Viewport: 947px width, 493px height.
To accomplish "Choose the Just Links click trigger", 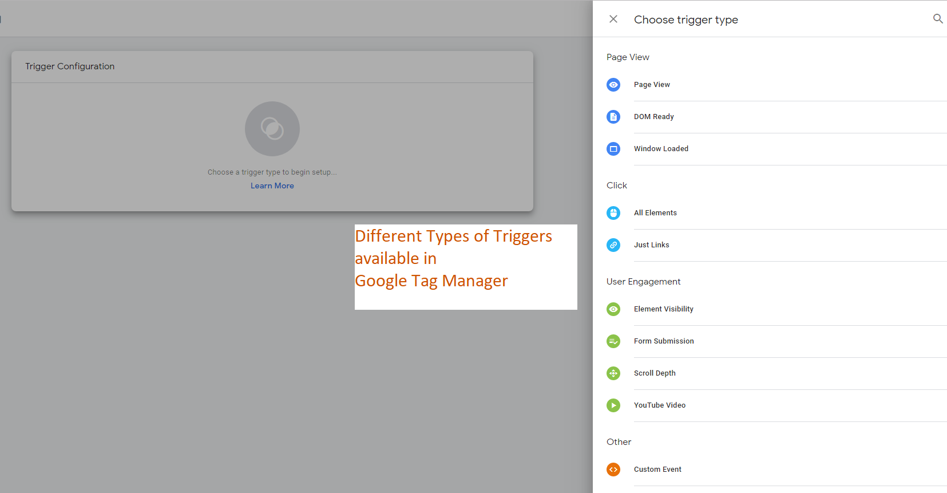I will click(770, 245).
